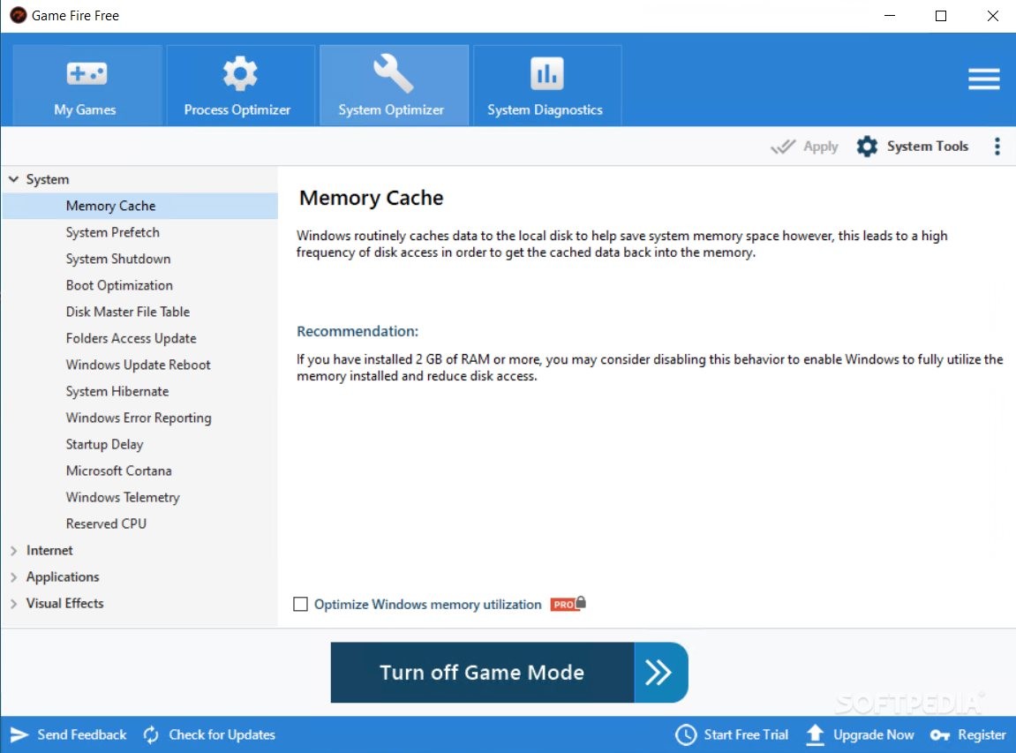Expand the Visual Effects category
1016x753 pixels.
13,604
